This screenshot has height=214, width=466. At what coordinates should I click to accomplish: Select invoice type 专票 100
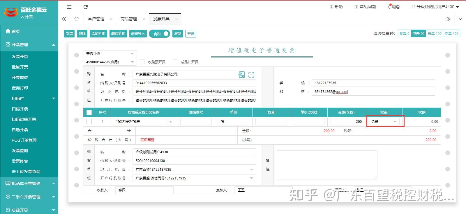click(x=451, y=34)
